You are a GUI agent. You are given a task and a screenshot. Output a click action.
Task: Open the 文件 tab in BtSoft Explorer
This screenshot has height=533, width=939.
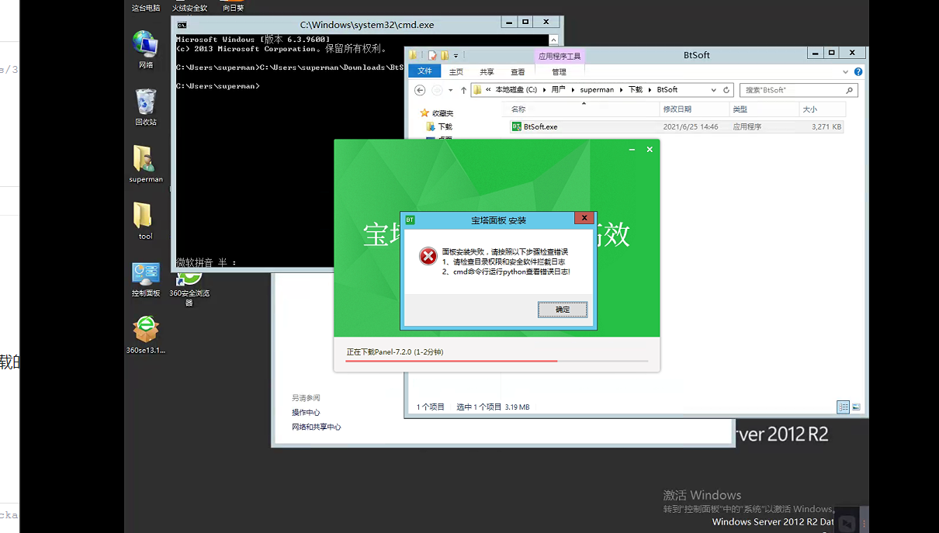[424, 71]
